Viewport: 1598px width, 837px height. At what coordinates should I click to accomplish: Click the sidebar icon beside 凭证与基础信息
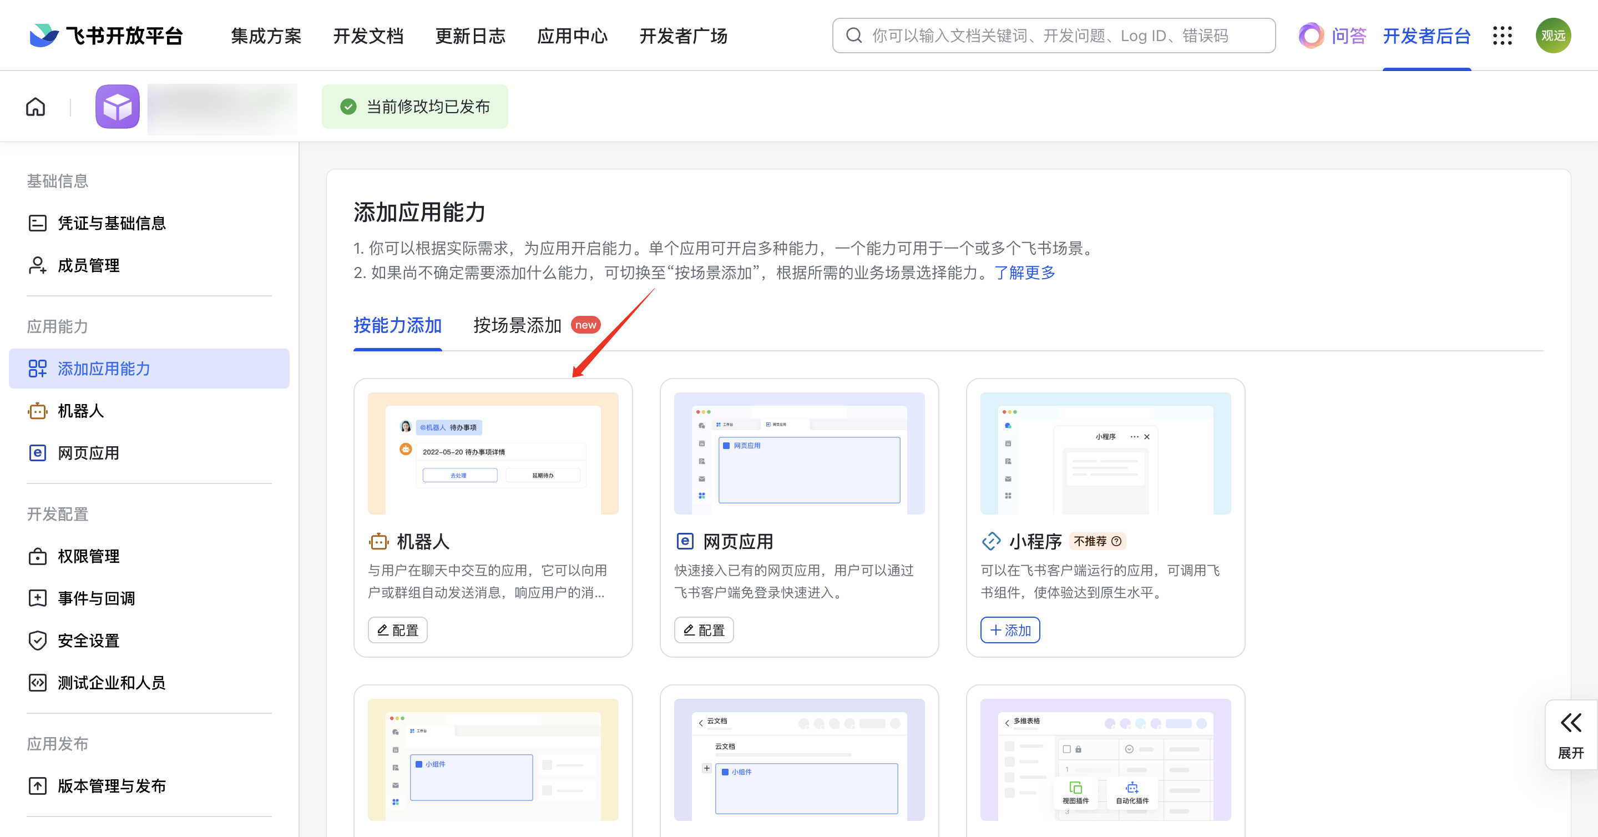pyautogui.click(x=37, y=223)
